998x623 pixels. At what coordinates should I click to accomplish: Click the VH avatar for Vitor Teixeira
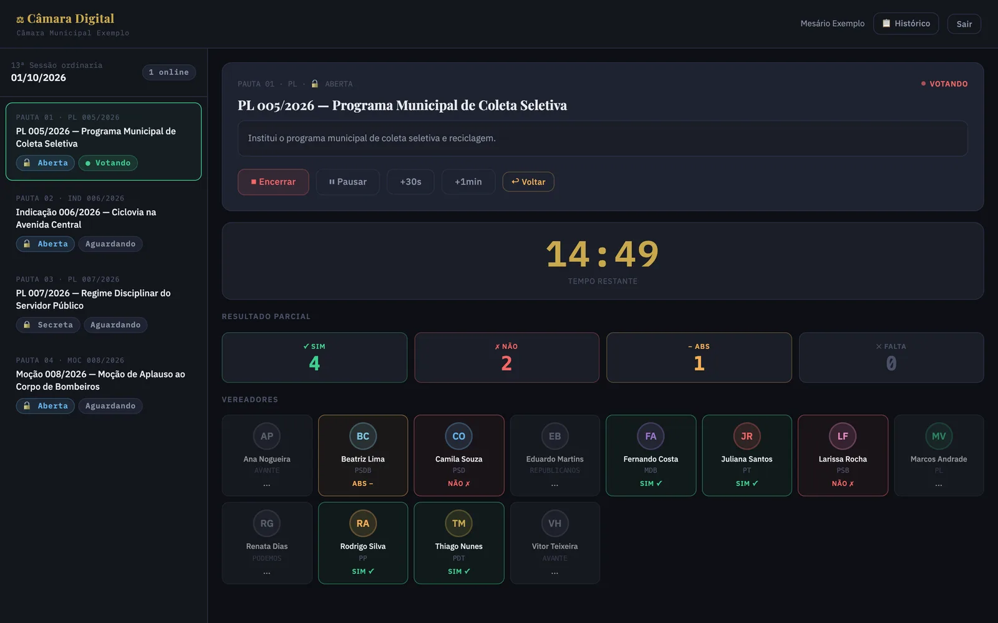pos(555,523)
